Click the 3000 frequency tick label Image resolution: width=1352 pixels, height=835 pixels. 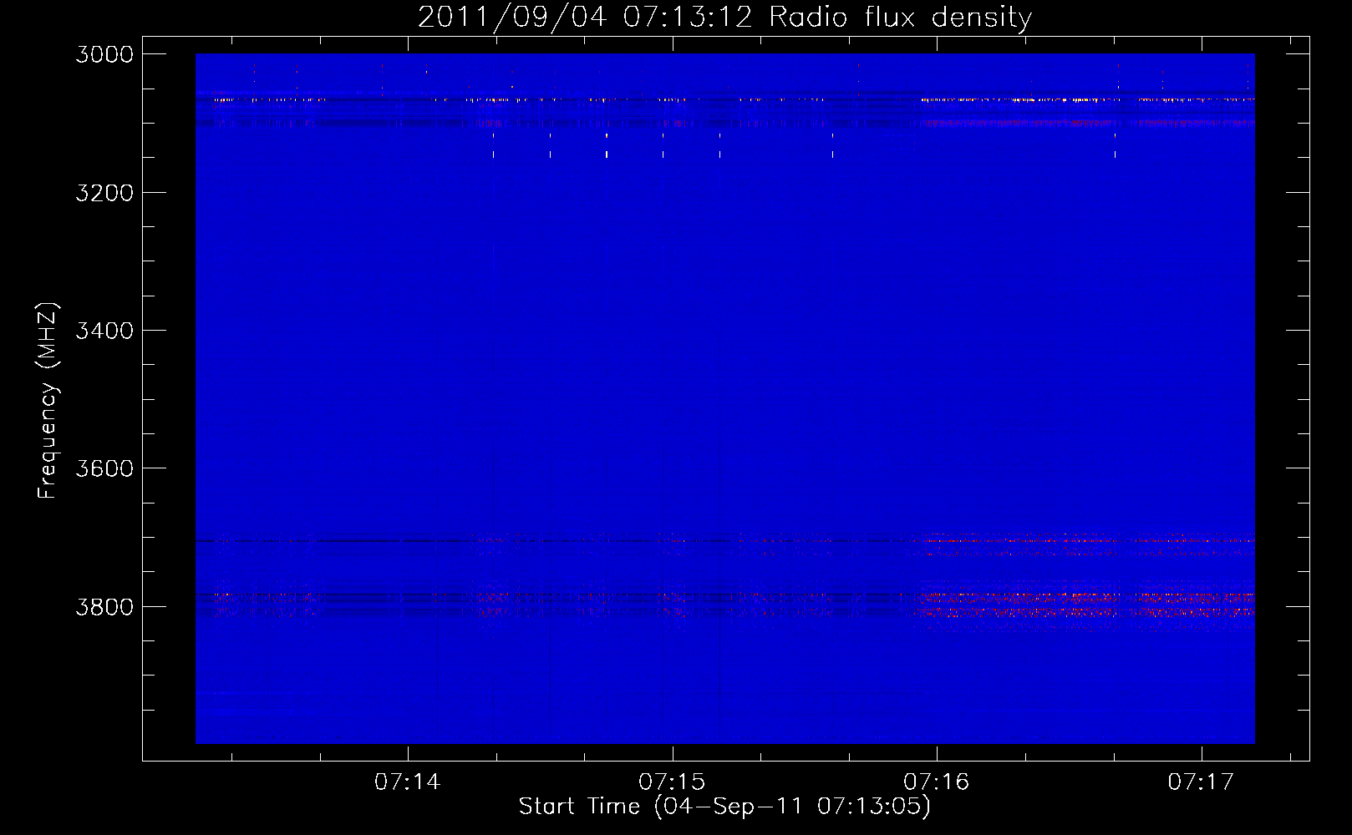coord(104,54)
